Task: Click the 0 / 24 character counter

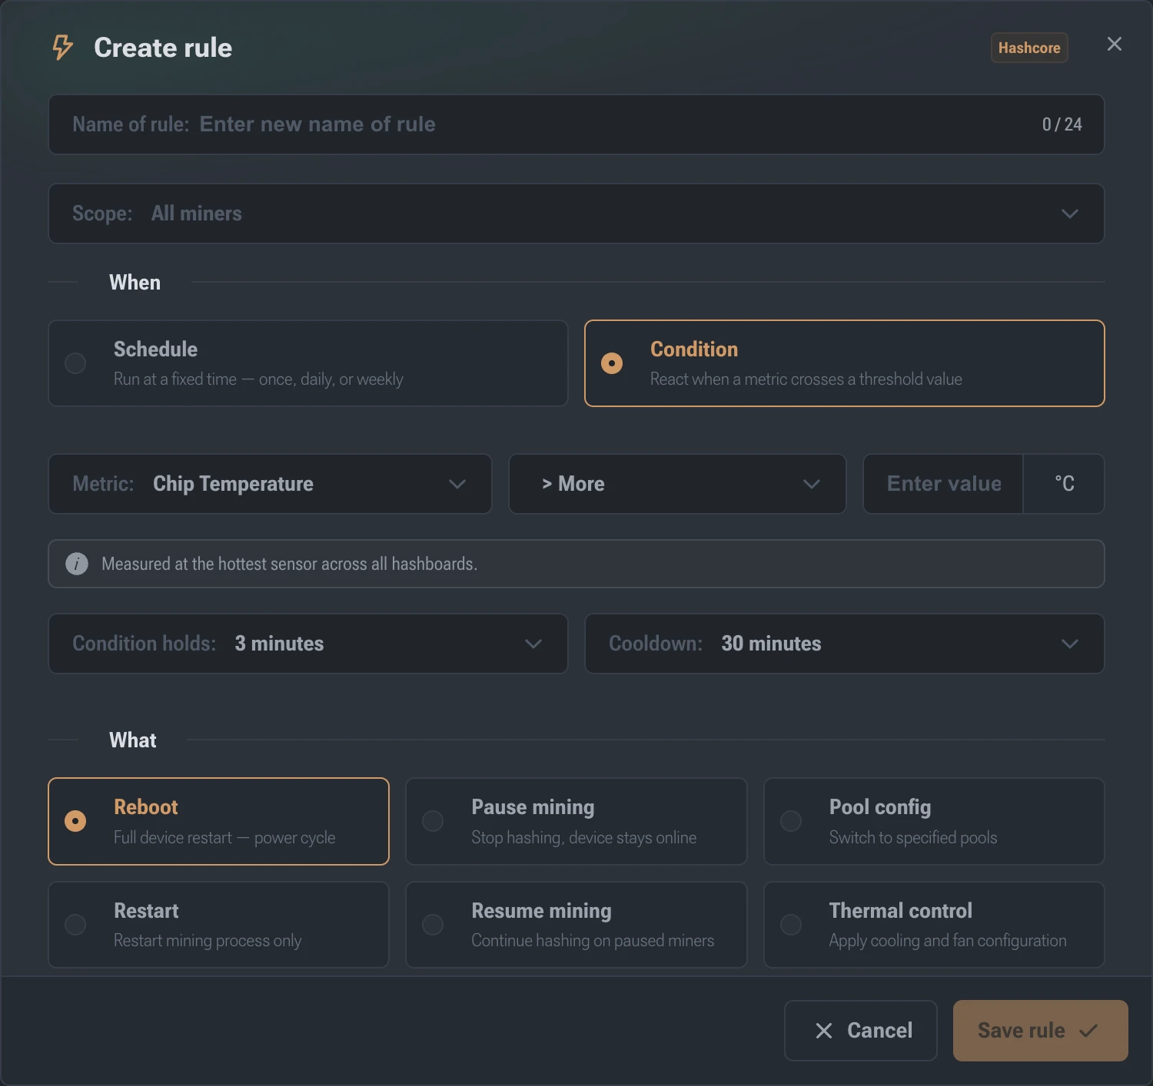Action: (1062, 124)
